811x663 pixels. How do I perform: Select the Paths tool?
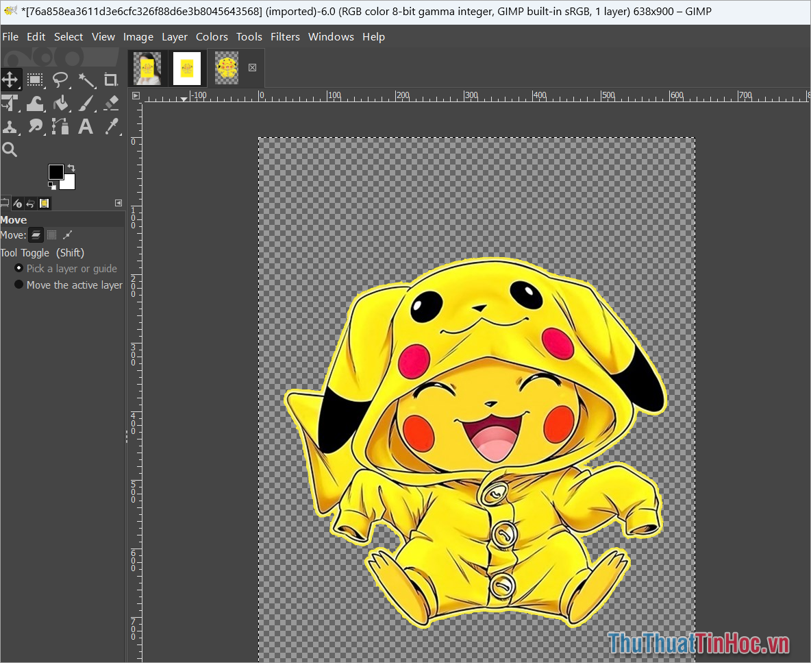tap(60, 126)
